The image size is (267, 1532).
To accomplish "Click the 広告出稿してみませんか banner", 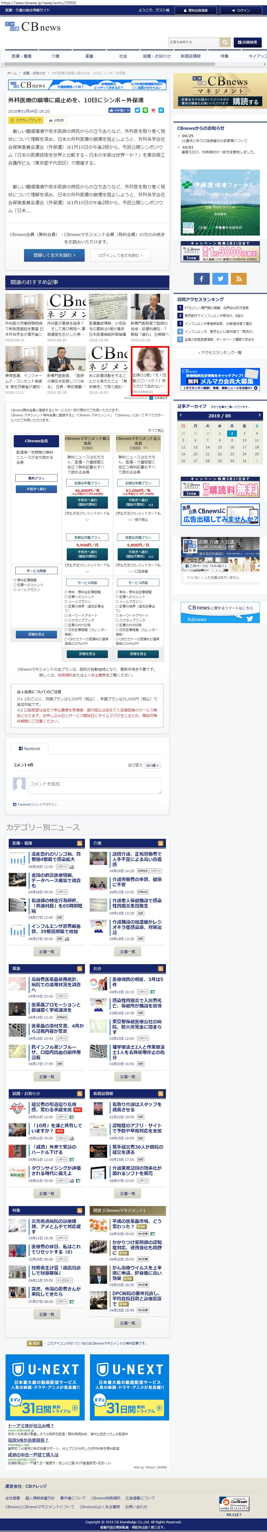I will 220,515.
